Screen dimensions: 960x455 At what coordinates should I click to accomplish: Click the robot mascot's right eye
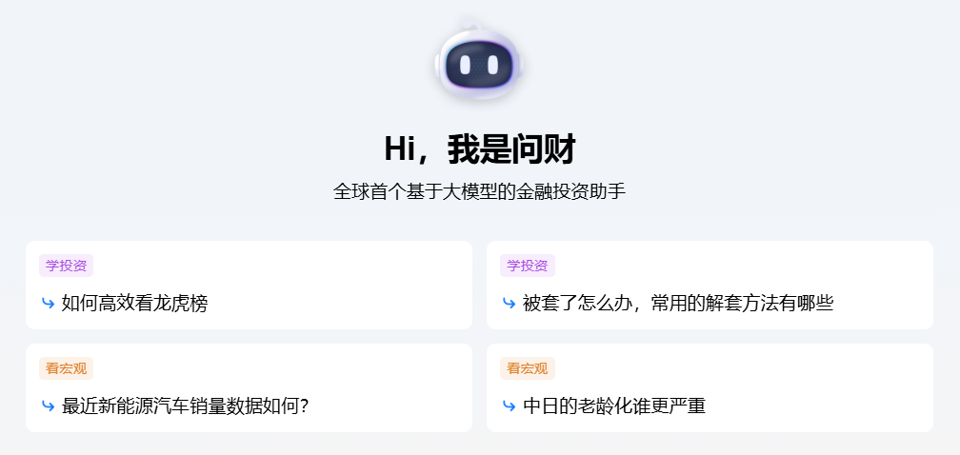click(x=491, y=64)
